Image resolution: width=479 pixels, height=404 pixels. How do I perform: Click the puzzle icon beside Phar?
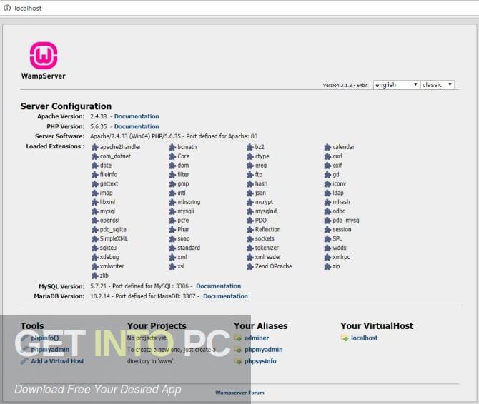172,230
